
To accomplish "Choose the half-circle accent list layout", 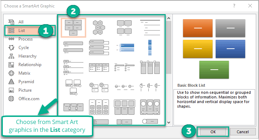I will [150, 87].
